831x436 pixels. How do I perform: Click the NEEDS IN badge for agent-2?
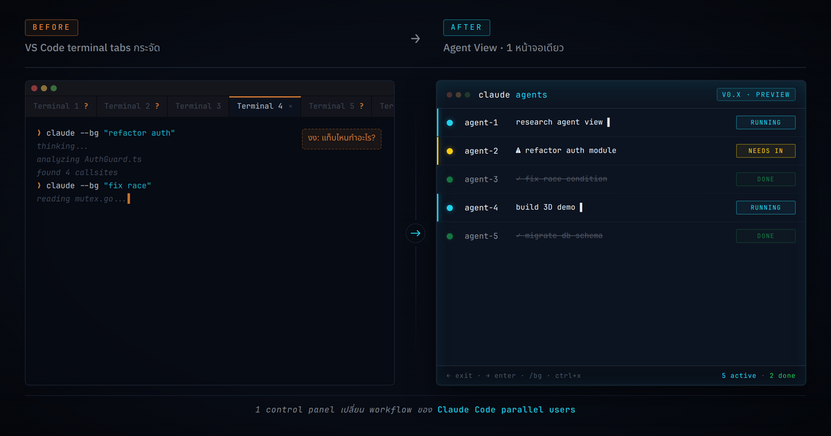(765, 151)
